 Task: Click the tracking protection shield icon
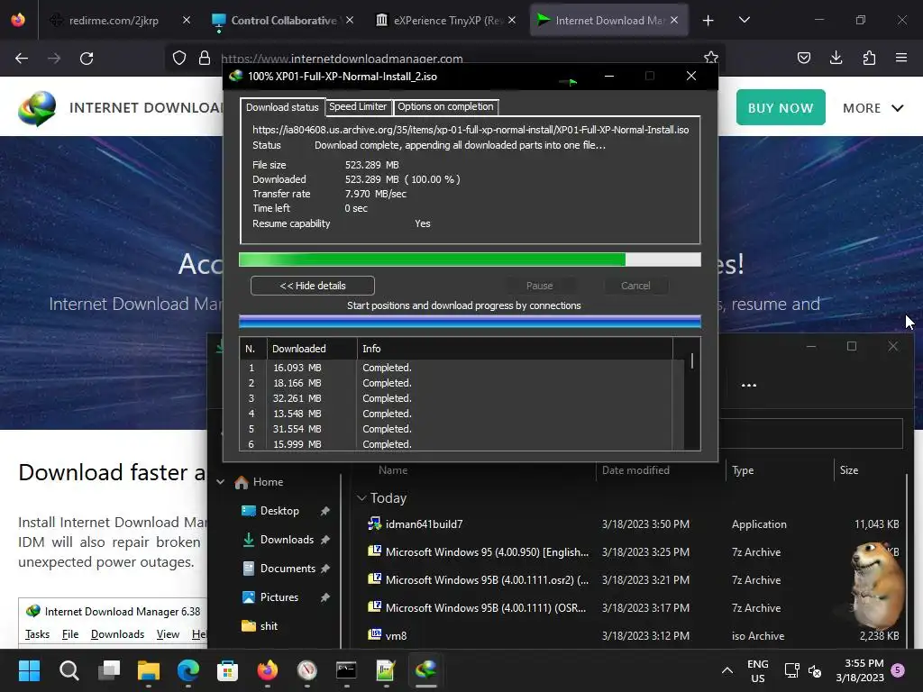point(179,58)
